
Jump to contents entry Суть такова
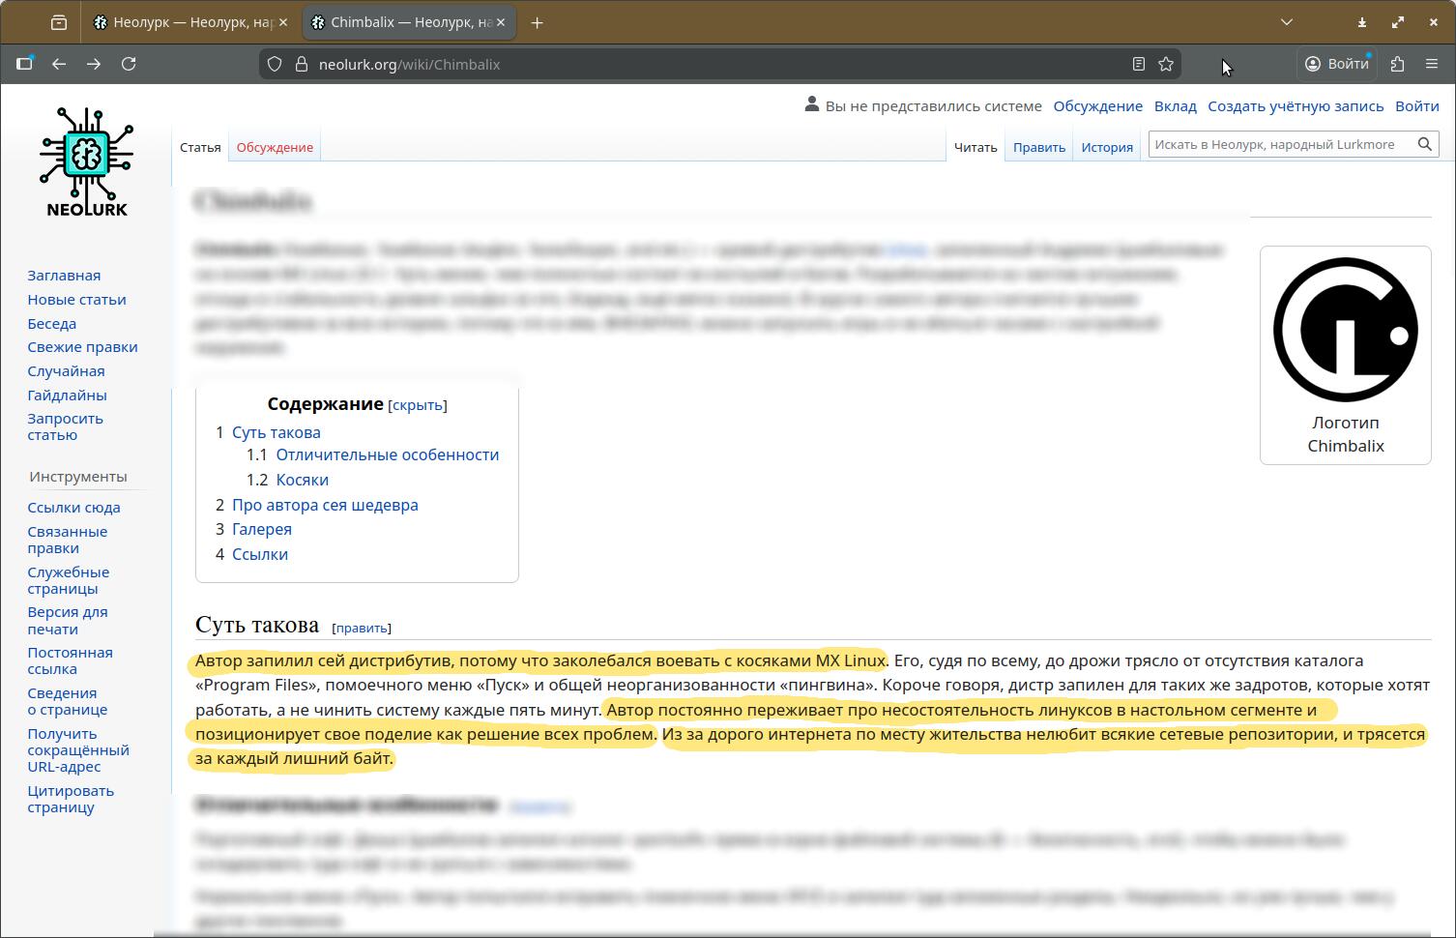tap(277, 432)
